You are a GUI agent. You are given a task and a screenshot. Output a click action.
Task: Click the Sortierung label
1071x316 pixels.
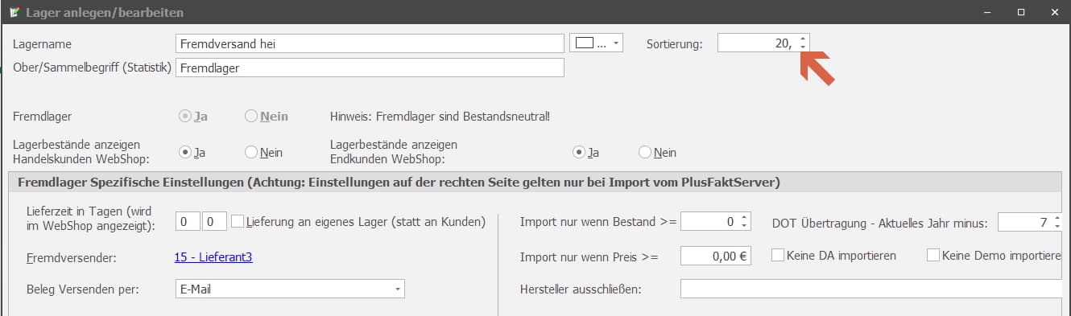click(x=674, y=44)
